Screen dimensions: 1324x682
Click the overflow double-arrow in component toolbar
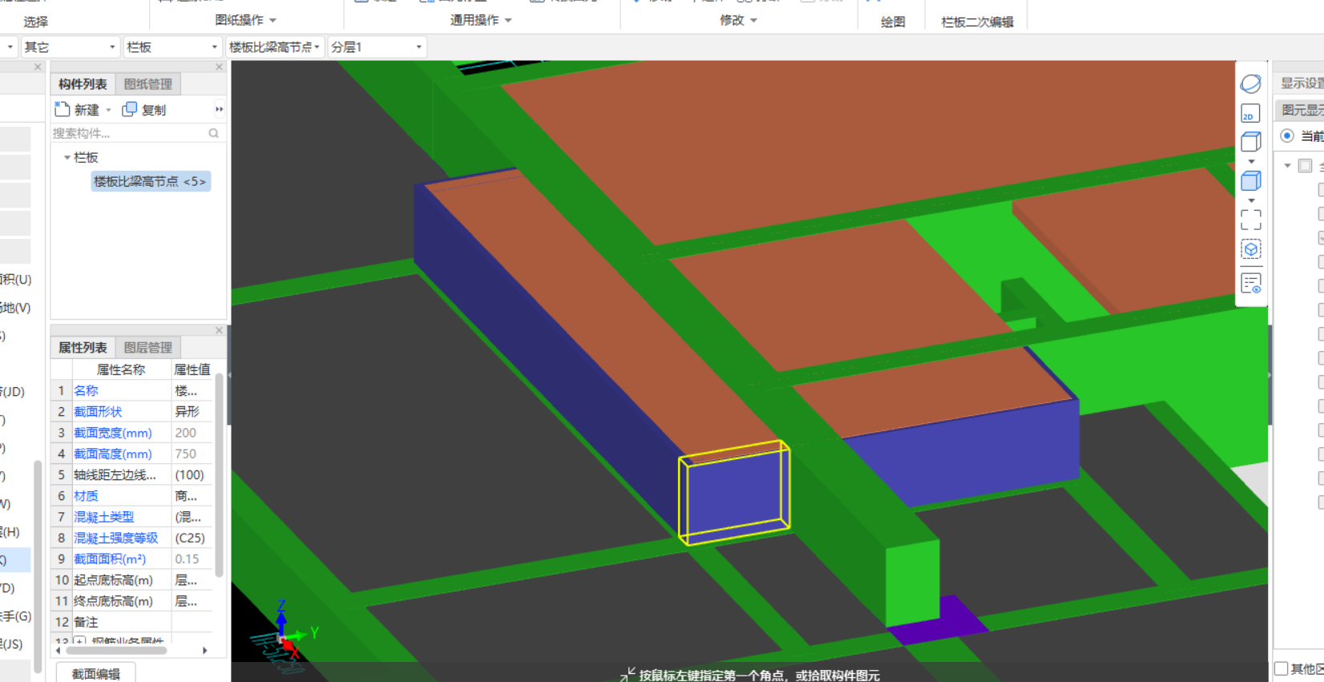219,109
